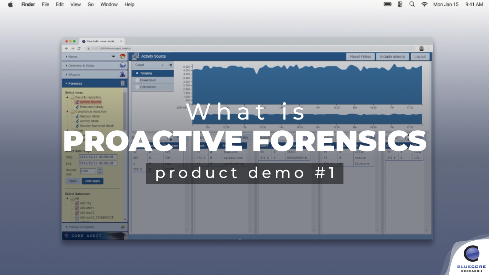Click the Wizards hat icon
The height and width of the screenshot is (275, 489).
122,74
